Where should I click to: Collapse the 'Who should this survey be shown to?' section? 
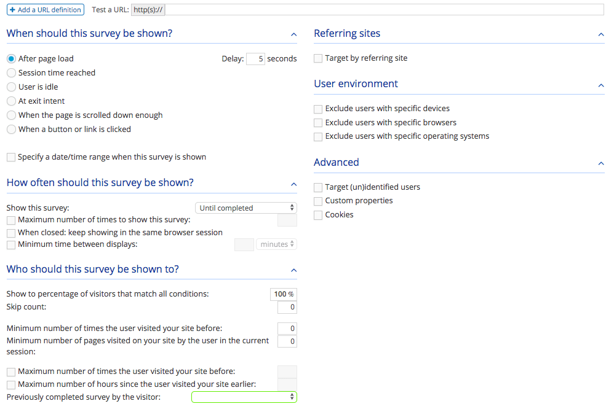point(293,270)
